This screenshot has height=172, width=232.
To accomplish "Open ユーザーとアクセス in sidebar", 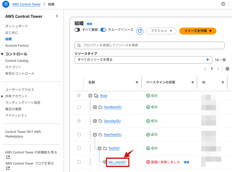I will click(20, 90).
